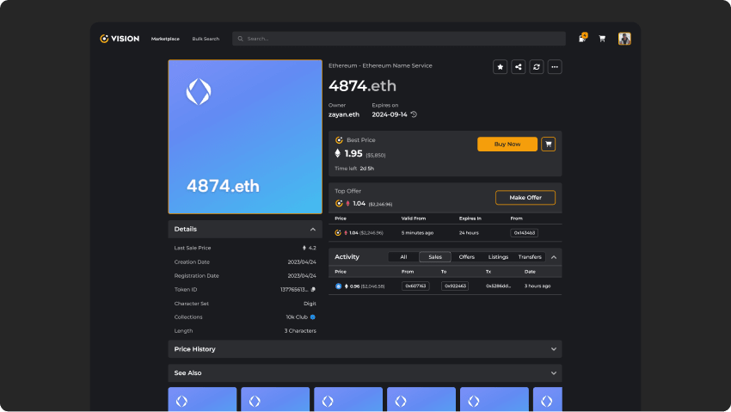Select the All activity tab
The image size is (731, 412).
403,257
